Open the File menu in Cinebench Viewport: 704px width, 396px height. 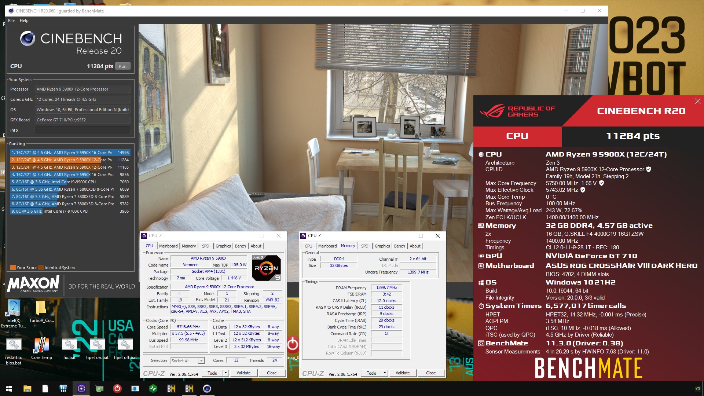click(x=11, y=21)
